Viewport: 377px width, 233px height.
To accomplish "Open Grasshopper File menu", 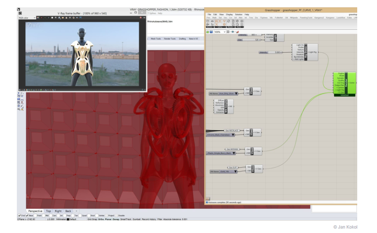I will (209, 14).
